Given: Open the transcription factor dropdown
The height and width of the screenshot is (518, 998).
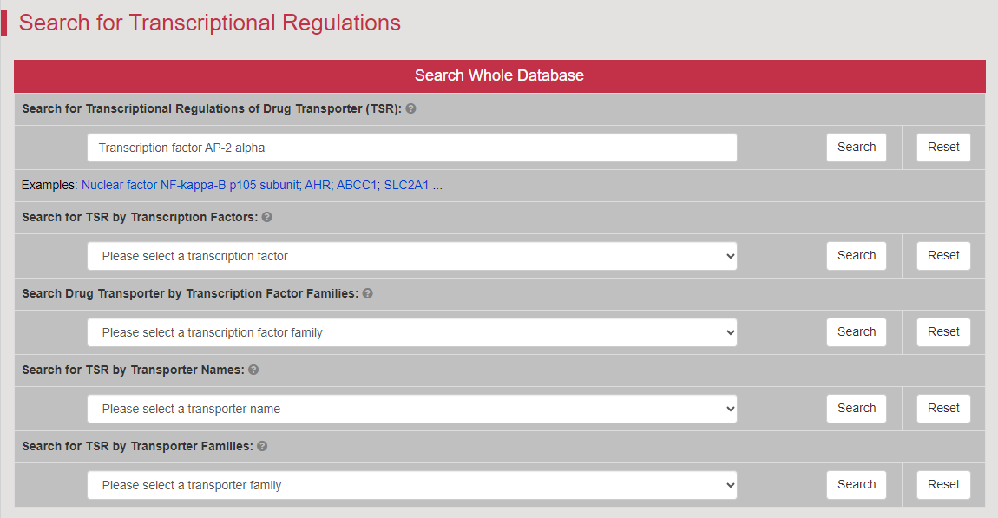Looking at the screenshot, I should (411, 256).
